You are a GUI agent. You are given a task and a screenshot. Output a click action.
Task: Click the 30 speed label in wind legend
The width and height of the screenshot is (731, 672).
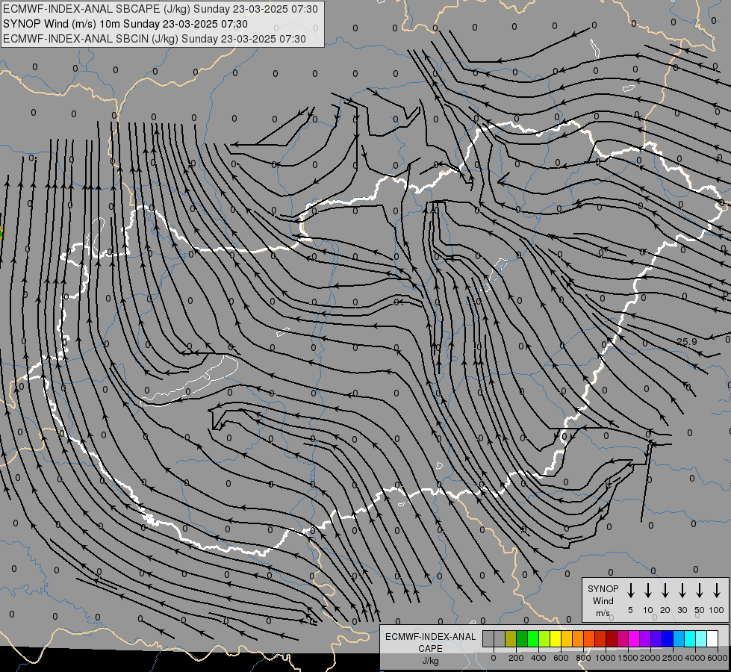click(682, 610)
